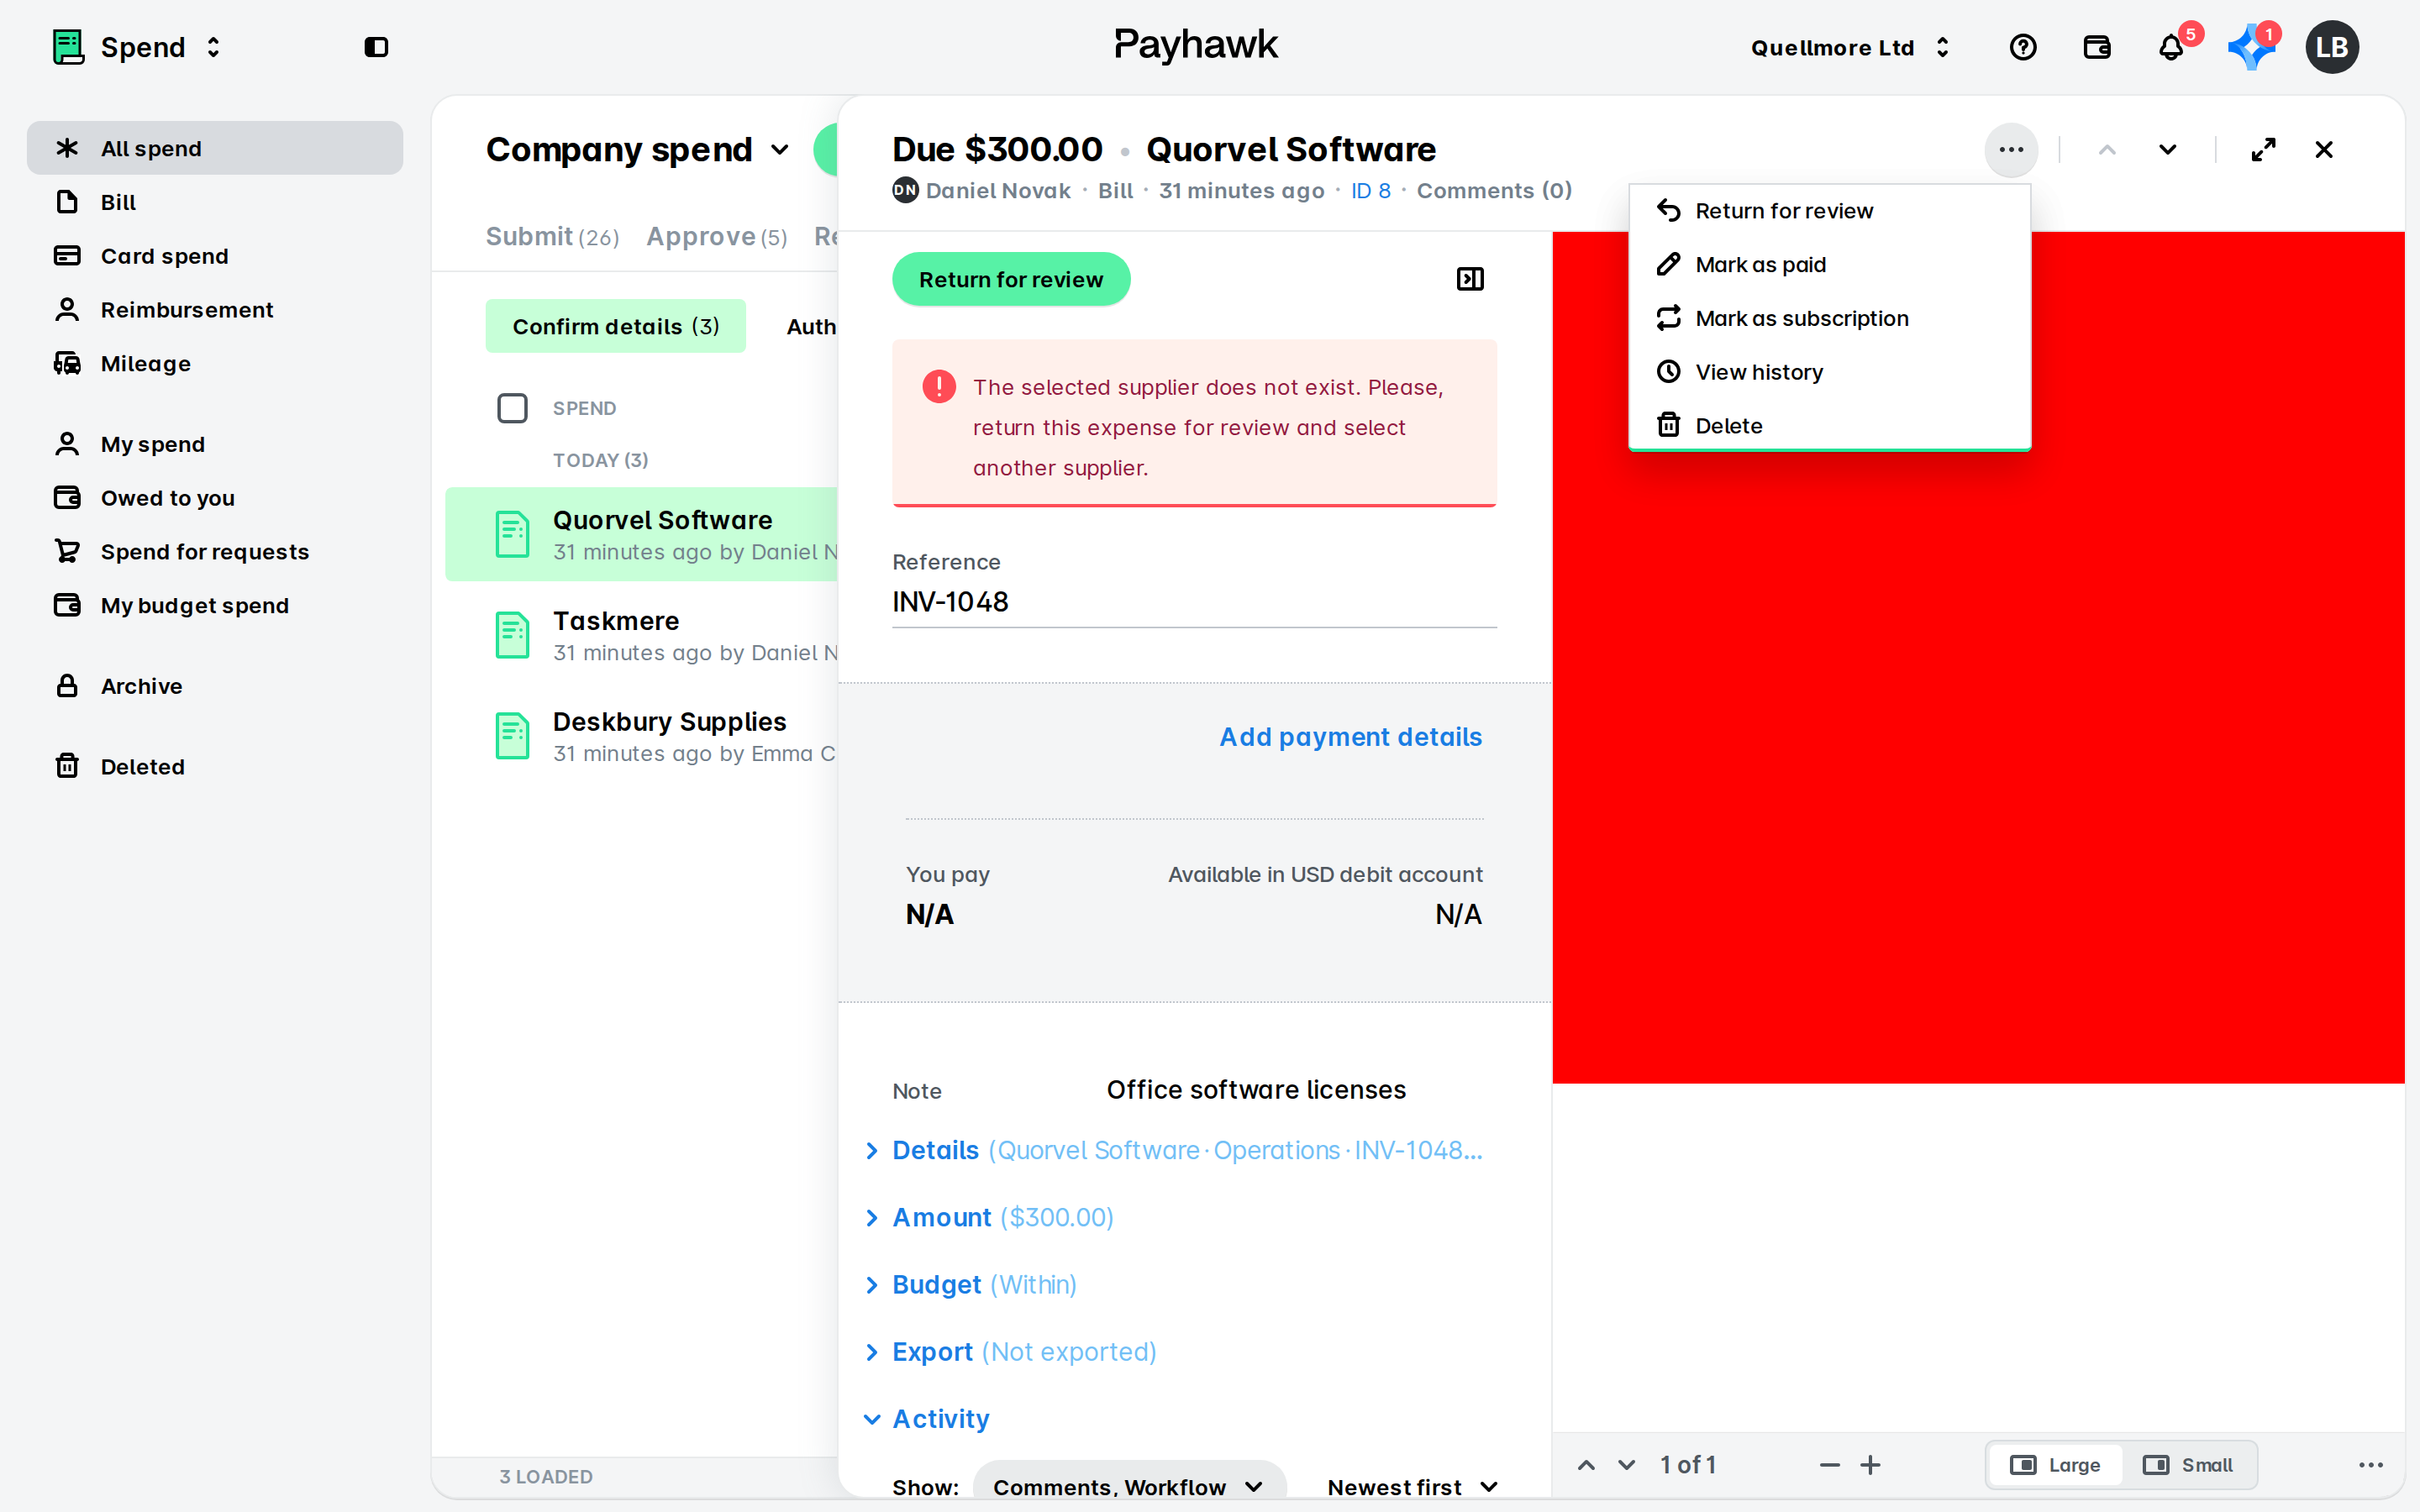The height and width of the screenshot is (1512, 2420).
Task: Click Add payment details link
Action: click(1350, 737)
